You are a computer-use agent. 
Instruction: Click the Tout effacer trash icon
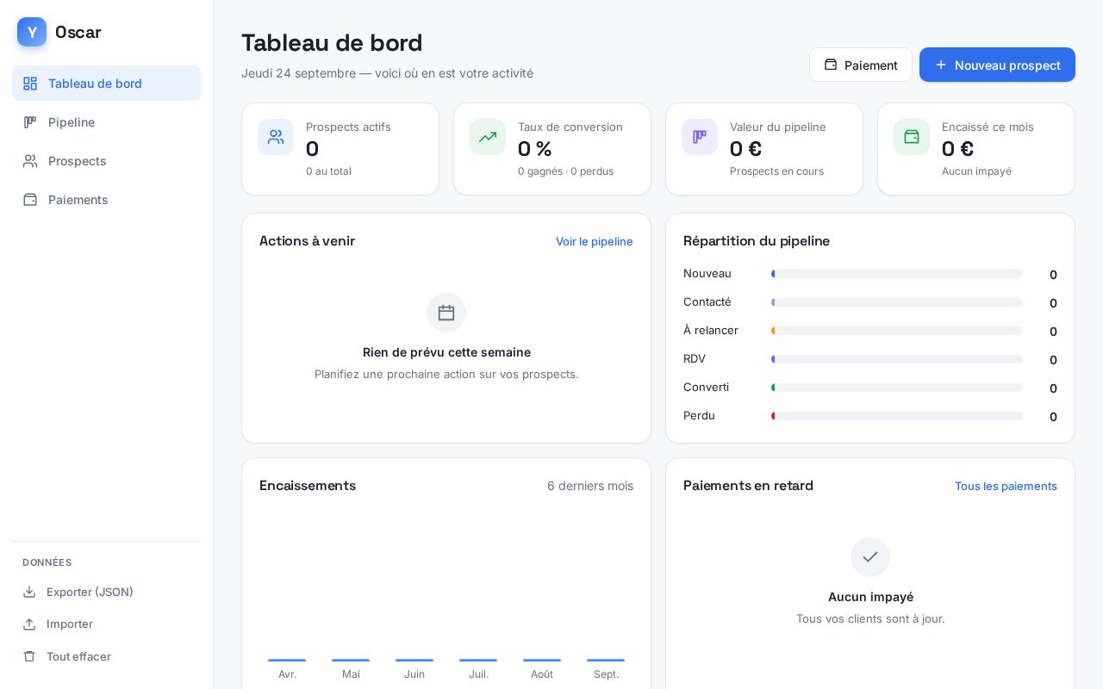click(x=29, y=656)
